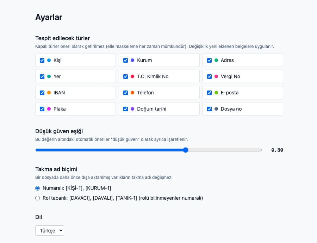Image resolution: width=317 pixels, height=243 pixels.
Task: Uncheck the Kişi detection type checkbox
Action: (x=42, y=61)
